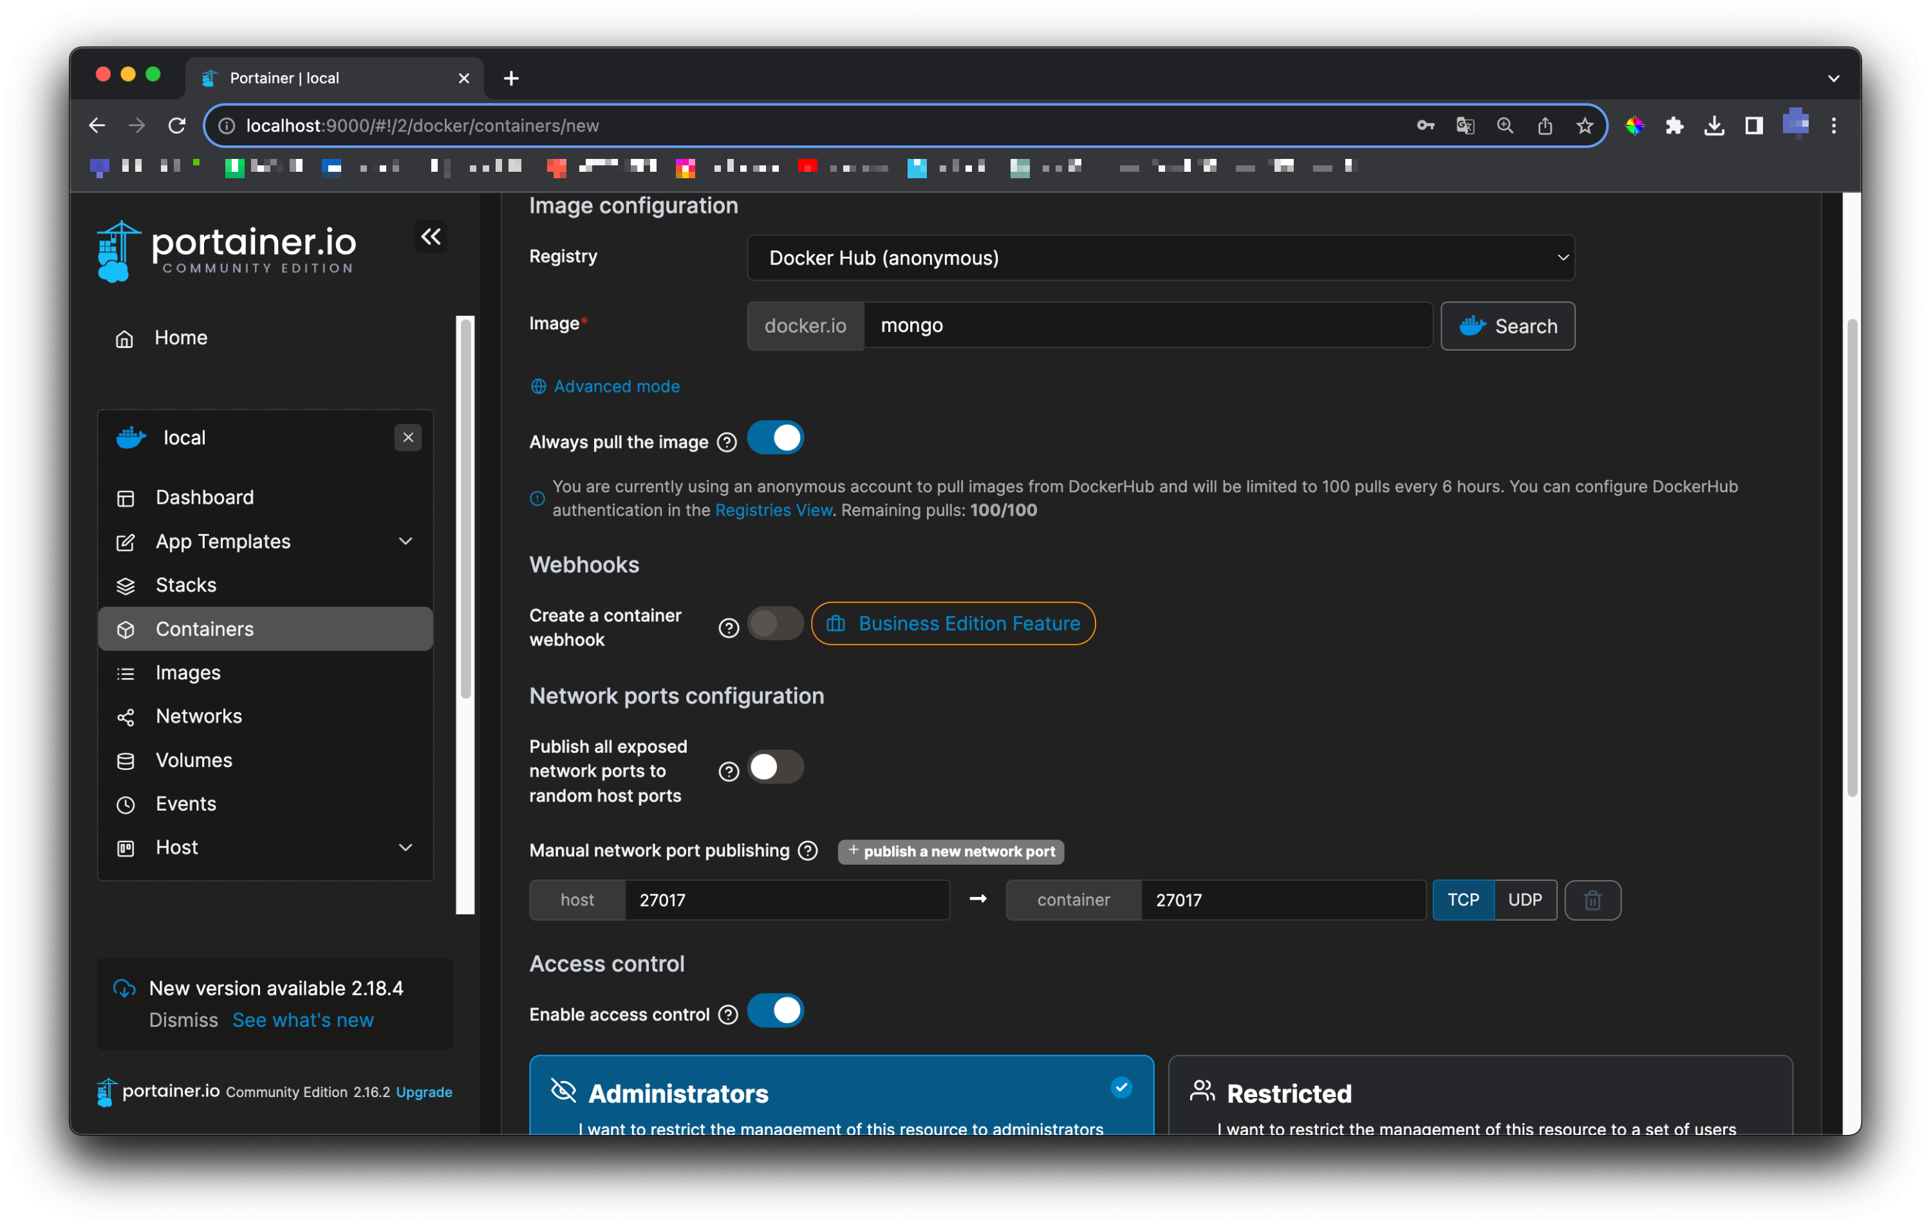Click help icon next to Manual network port publishing
The width and height of the screenshot is (1931, 1227).
click(x=808, y=851)
